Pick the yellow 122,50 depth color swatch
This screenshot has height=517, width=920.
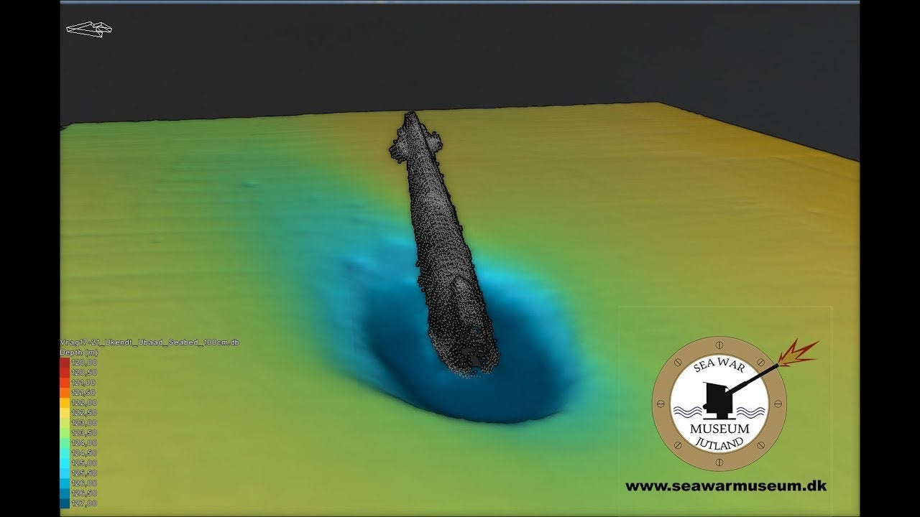point(65,413)
